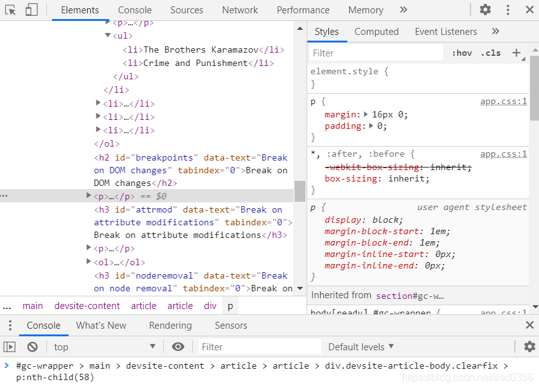Toggle the :hov element state panel

(462, 53)
